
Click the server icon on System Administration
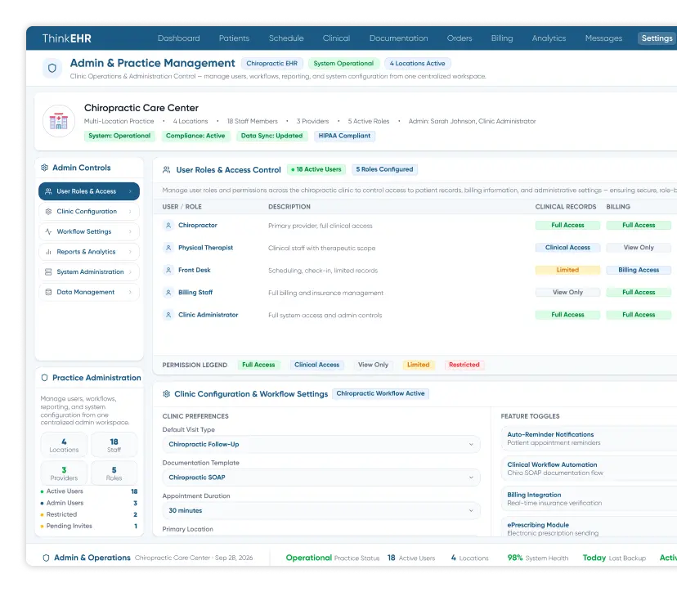48,272
